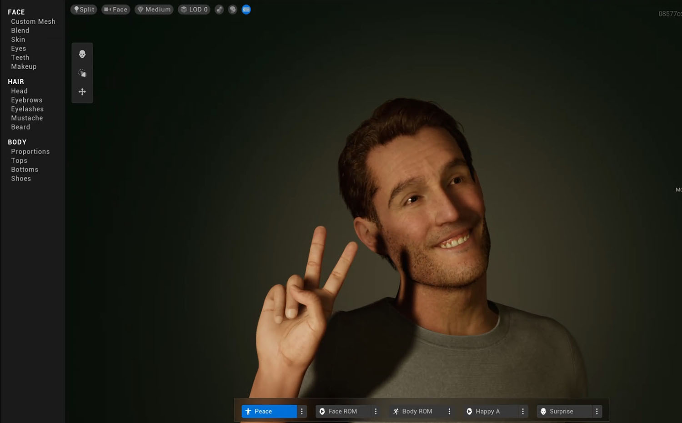Open the Skin section in Face
682x423 pixels.
pyautogui.click(x=18, y=40)
